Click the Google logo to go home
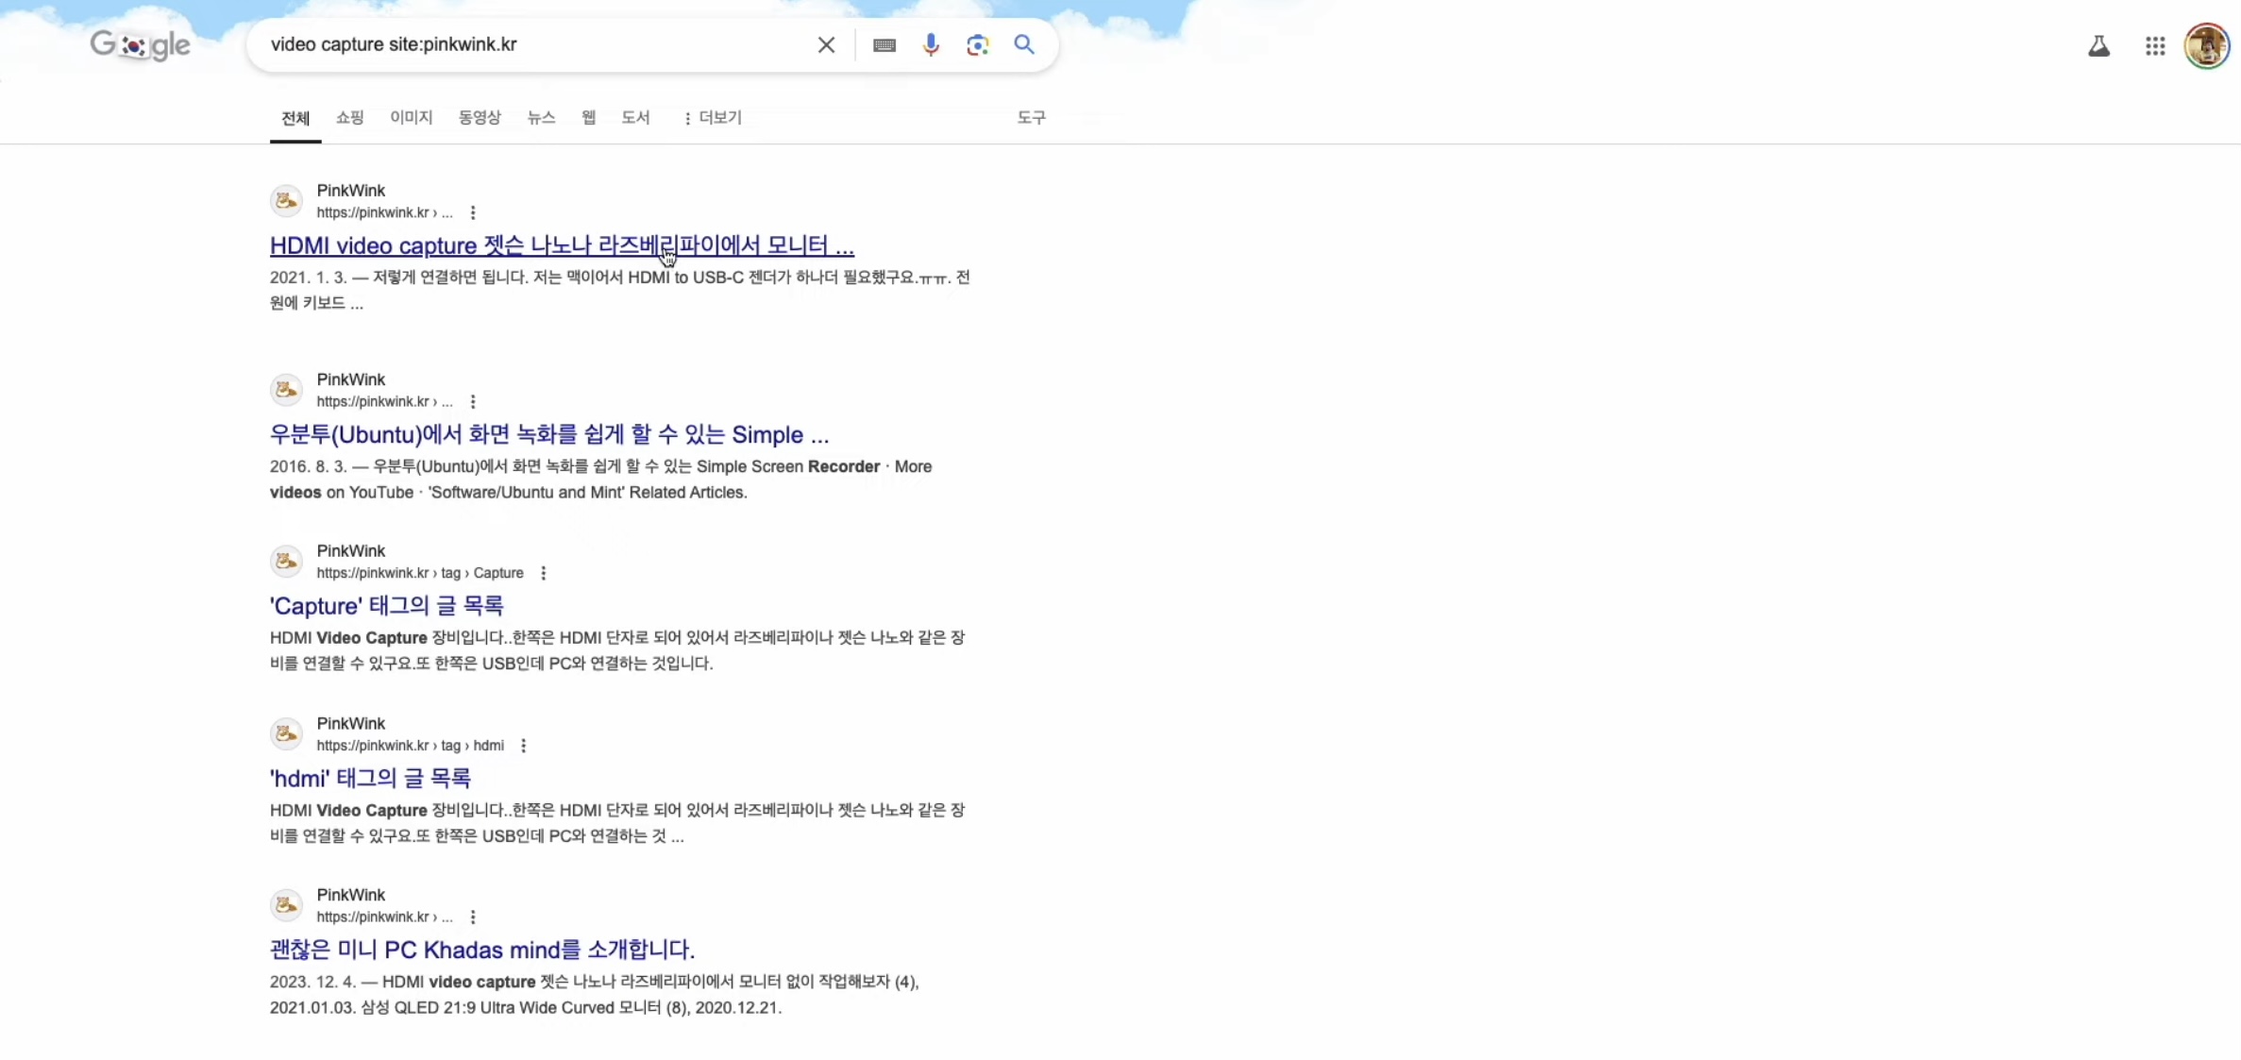This screenshot has width=2241, height=1060. coord(140,44)
